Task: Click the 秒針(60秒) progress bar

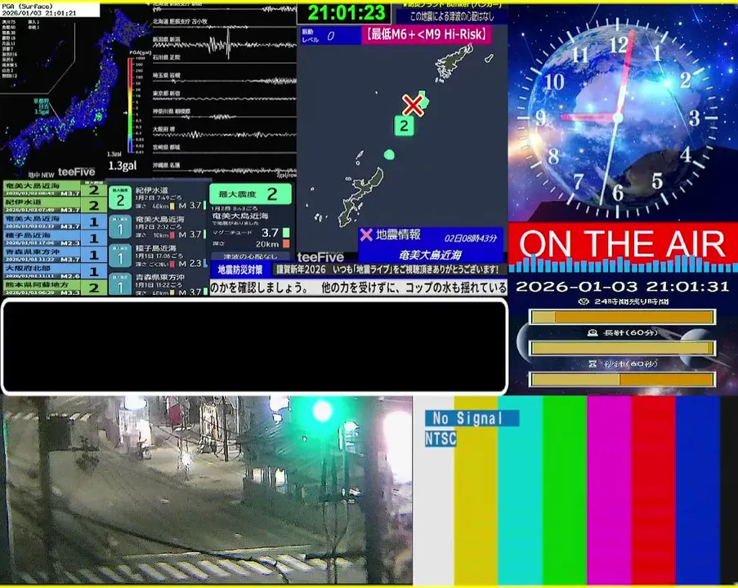Action: coord(623,379)
